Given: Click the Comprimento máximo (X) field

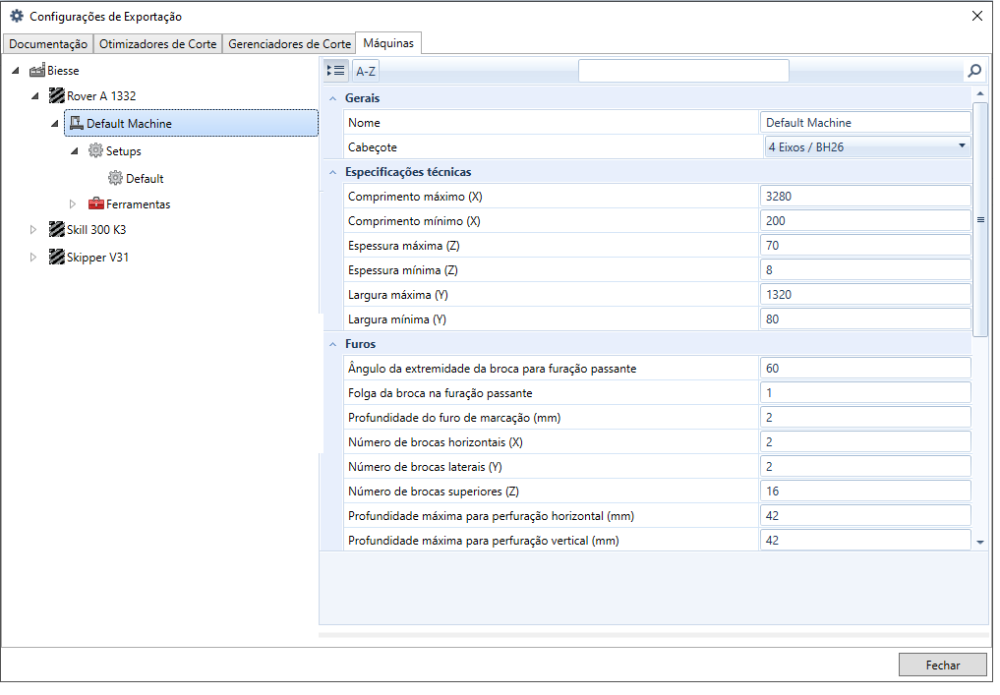Looking at the screenshot, I should (865, 197).
